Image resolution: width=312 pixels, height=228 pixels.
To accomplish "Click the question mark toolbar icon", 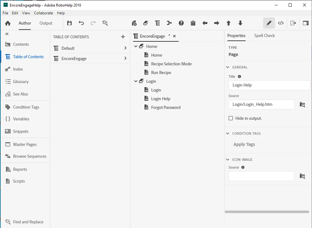I will pos(181,23).
